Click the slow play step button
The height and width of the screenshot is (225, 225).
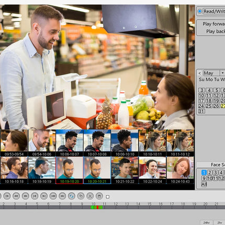(x=7, y=196)
